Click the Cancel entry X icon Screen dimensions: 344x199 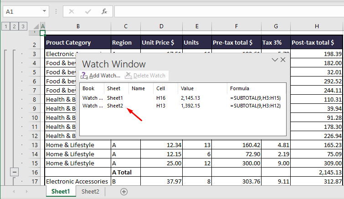[x=72, y=11]
